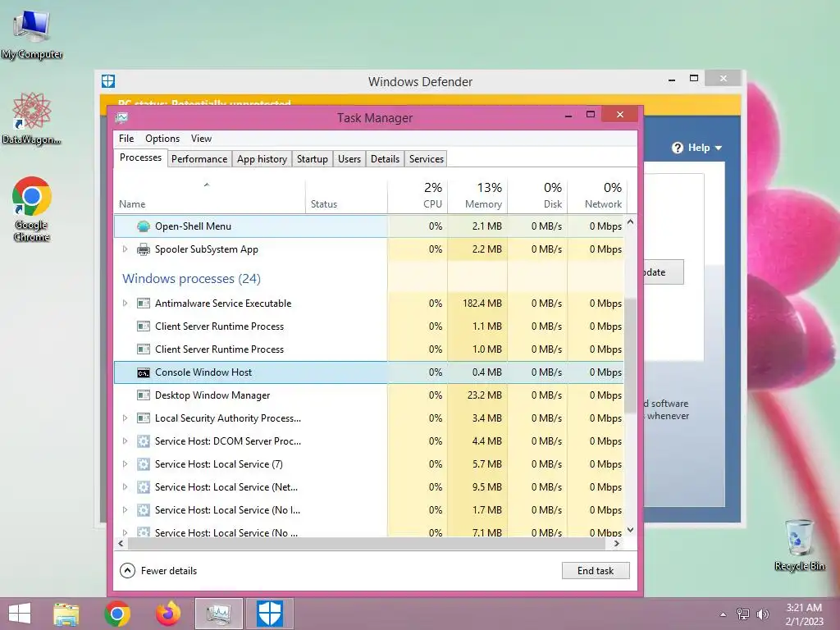Select the Windows processes (24) group heading
The image size is (840, 630).
point(191,279)
